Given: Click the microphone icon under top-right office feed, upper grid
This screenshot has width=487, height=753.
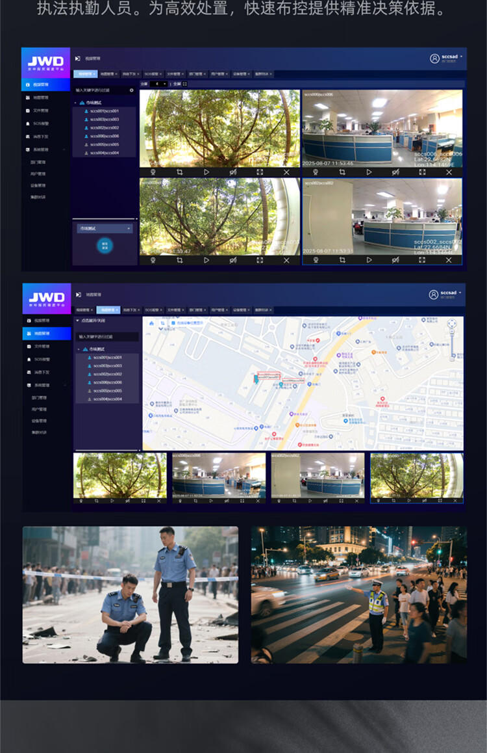Looking at the screenshot, I should [316, 172].
